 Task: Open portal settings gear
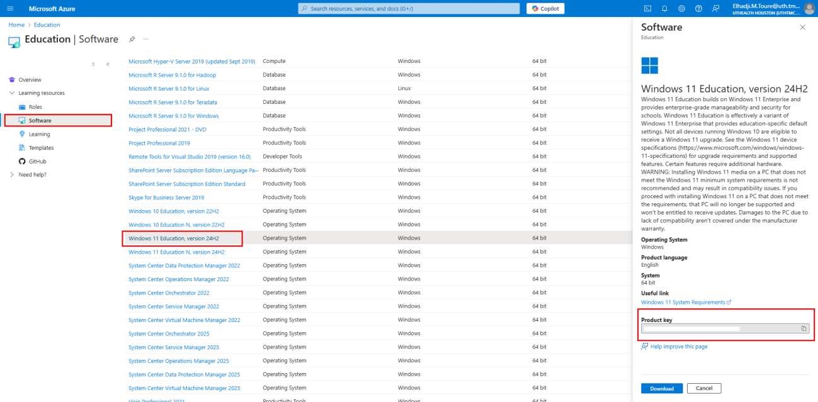click(681, 8)
